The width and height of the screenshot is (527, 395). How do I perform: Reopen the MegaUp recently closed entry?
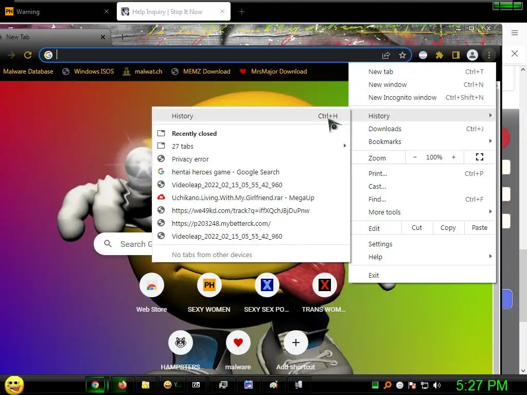coord(251,198)
